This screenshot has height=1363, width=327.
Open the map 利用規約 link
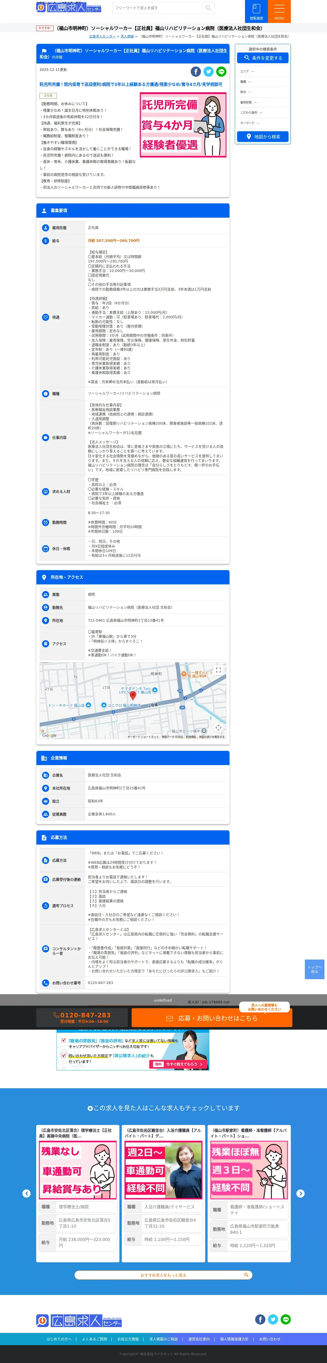click(190, 737)
